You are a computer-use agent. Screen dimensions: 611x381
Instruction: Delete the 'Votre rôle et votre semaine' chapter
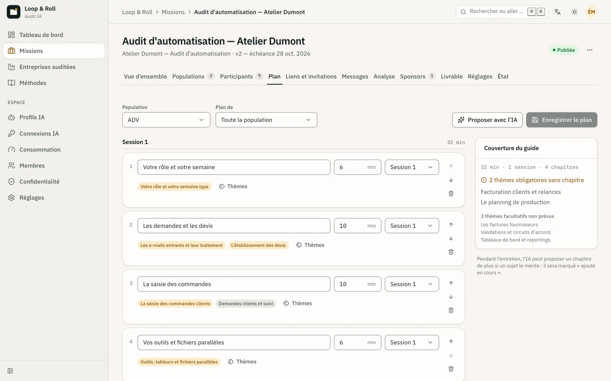click(x=451, y=194)
